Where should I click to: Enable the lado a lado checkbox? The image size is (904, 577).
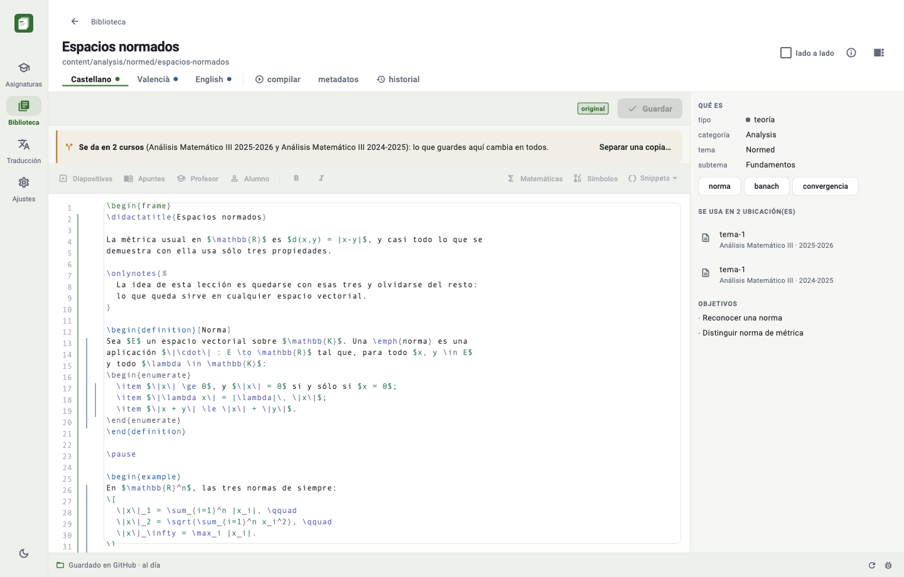[x=786, y=53]
